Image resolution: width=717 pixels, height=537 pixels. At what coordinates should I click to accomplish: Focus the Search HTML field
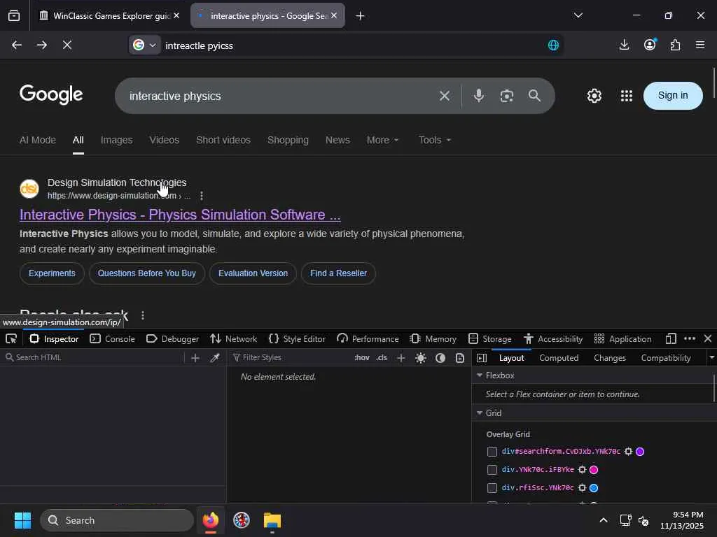94,357
